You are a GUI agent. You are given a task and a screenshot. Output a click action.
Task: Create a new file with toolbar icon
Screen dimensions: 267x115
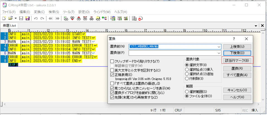(x=4, y=18)
